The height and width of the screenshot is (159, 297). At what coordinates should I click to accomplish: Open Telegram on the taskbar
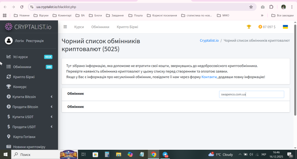[165, 154]
